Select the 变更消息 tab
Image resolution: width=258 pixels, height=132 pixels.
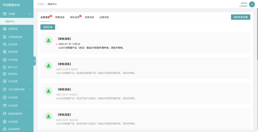pyautogui.click(x=89, y=17)
